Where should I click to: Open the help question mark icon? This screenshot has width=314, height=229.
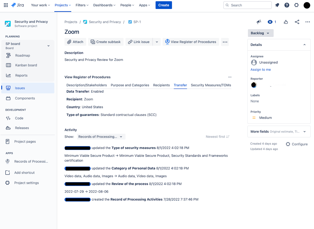click(x=287, y=5)
